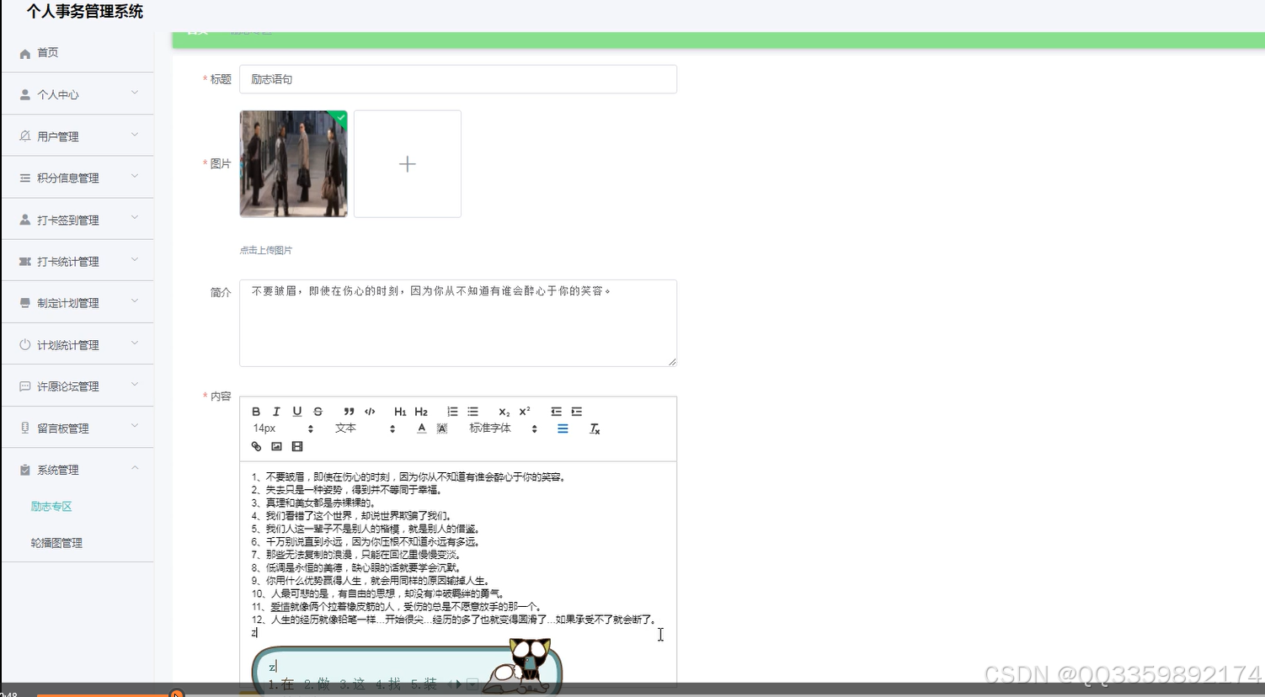Insert a code block
Screen dimensions: 1265x697
(370, 412)
